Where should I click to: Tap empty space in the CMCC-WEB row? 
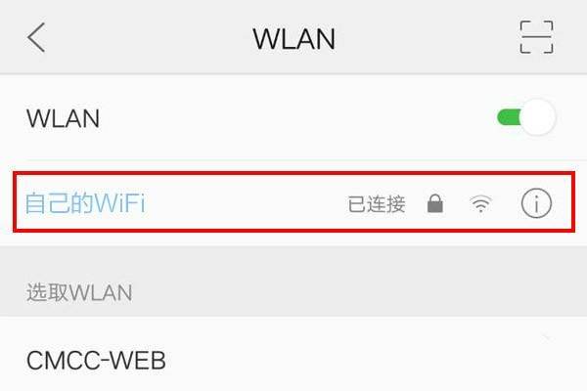(337, 359)
